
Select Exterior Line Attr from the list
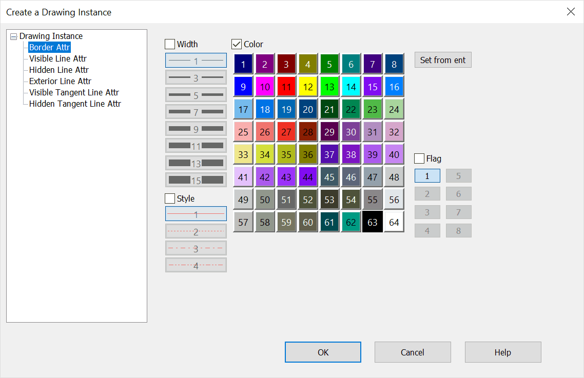coord(60,81)
